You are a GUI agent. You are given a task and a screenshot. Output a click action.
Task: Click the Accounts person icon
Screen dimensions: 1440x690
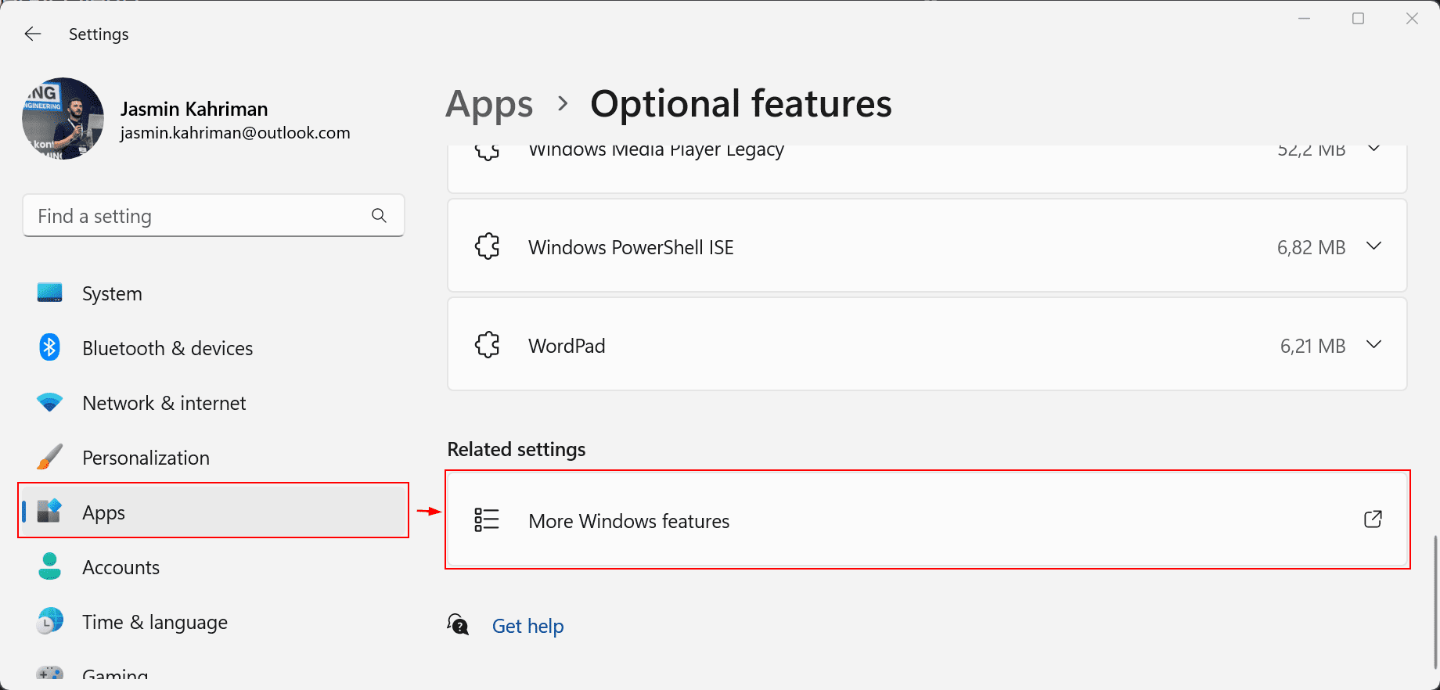click(49, 566)
